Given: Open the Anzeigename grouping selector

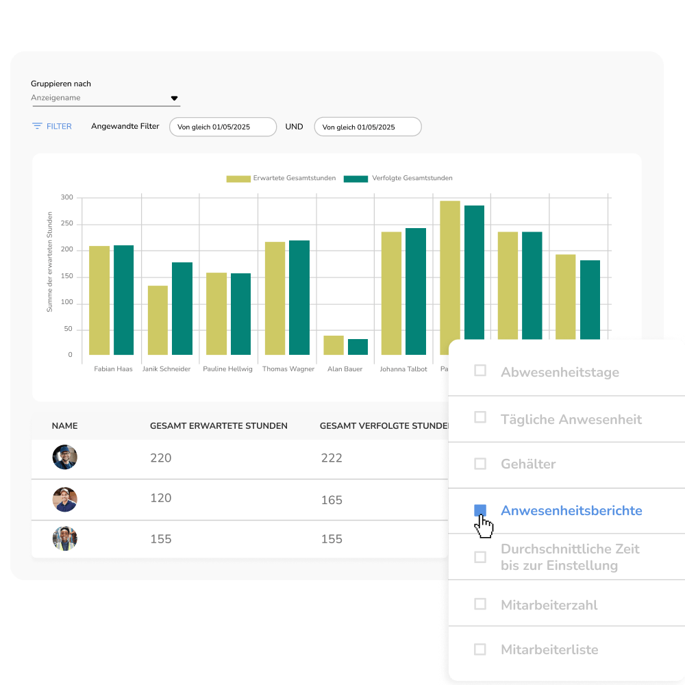Looking at the screenshot, I should tap(105, 98).
